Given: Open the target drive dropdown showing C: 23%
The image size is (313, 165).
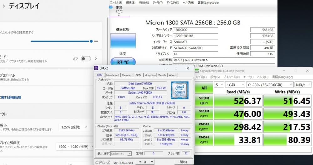Looking at the screenshot, I should point(270,85).
